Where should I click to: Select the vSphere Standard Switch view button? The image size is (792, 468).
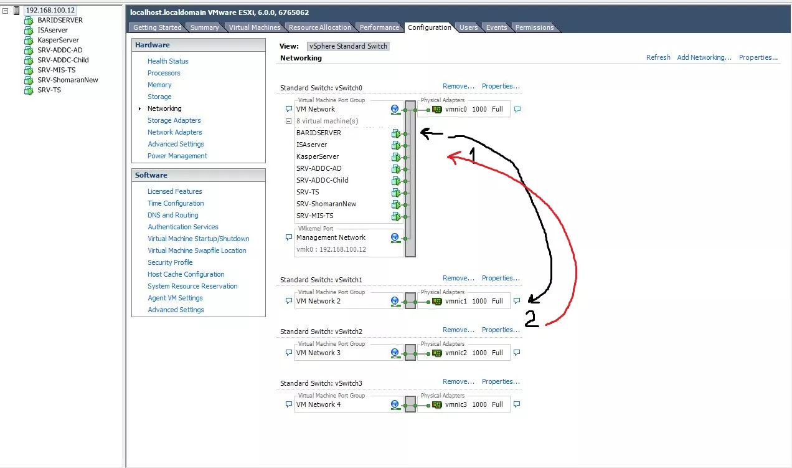pyautogui.click(x=349, y=46)
